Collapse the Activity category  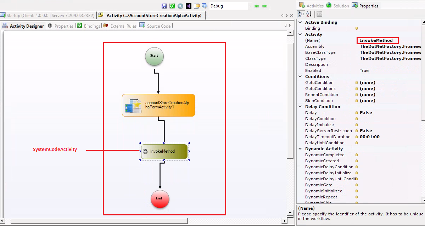click(x=300, y=34)
